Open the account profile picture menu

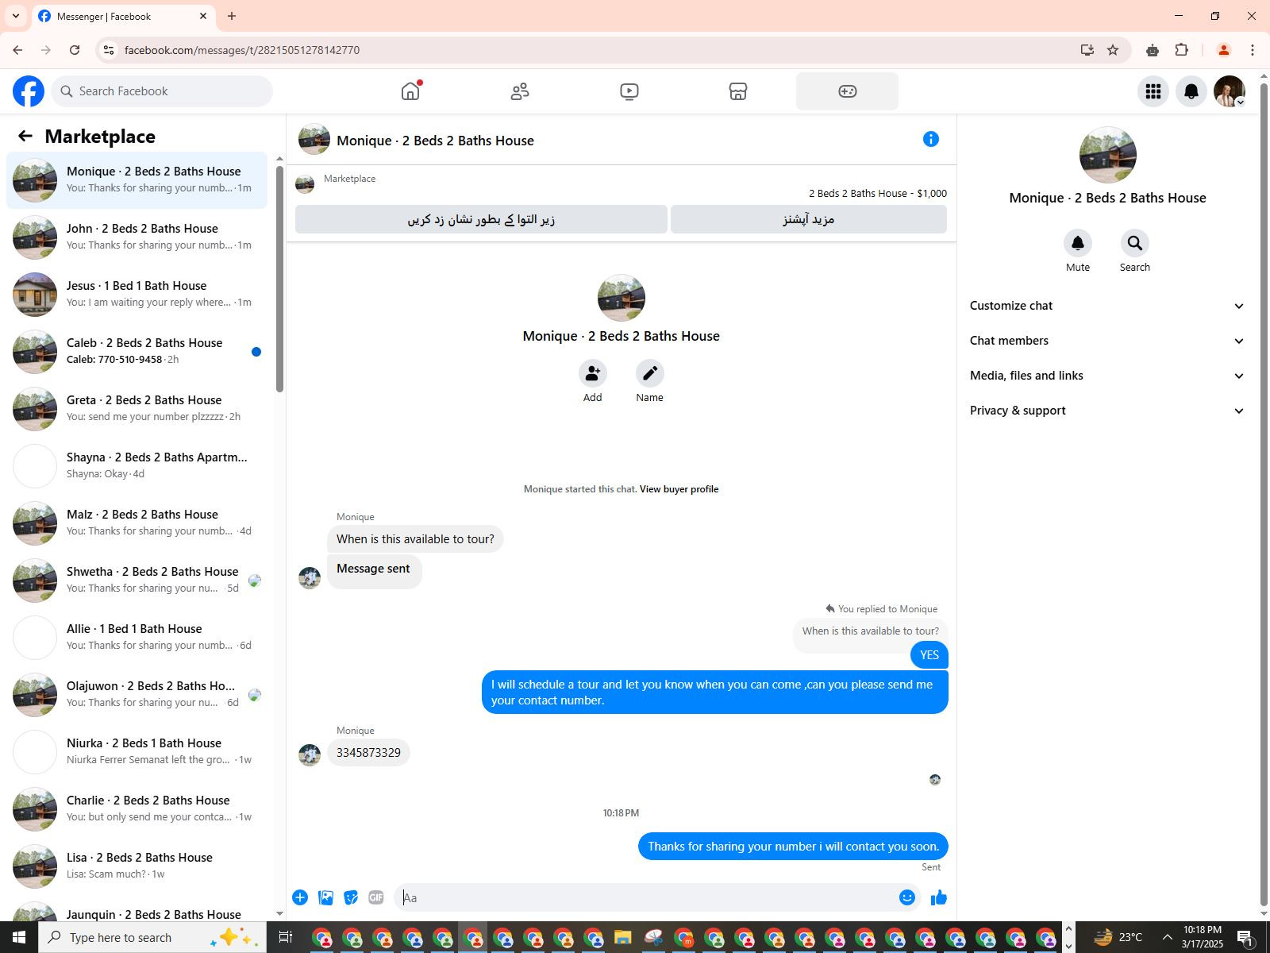click(1230, 91)
